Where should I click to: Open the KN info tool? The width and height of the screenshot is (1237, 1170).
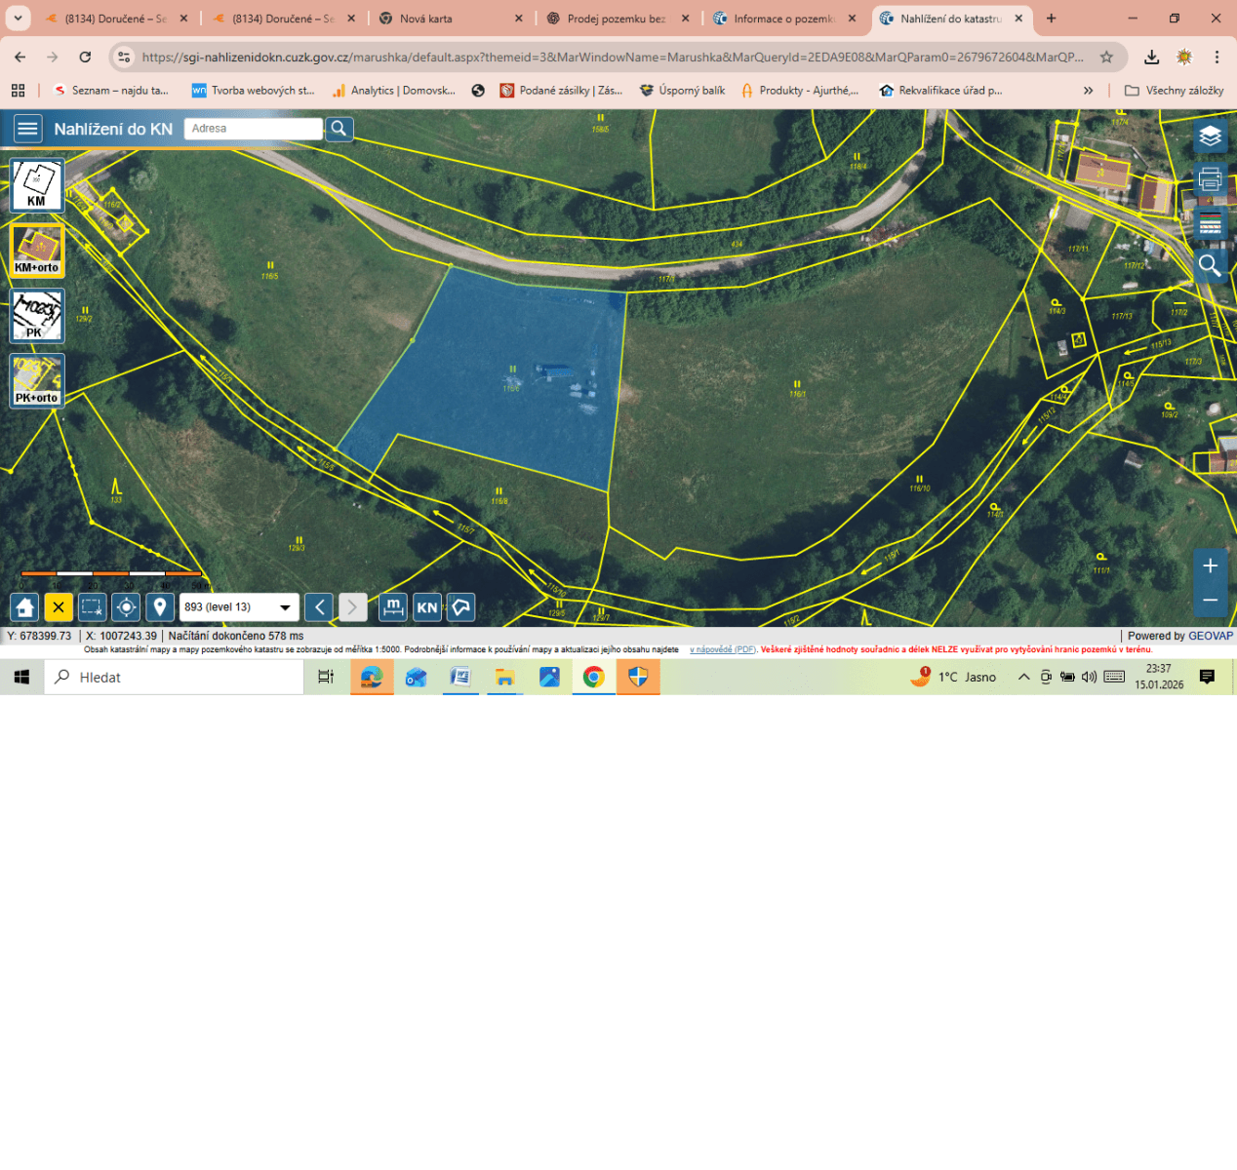click(x=426, y=606)
